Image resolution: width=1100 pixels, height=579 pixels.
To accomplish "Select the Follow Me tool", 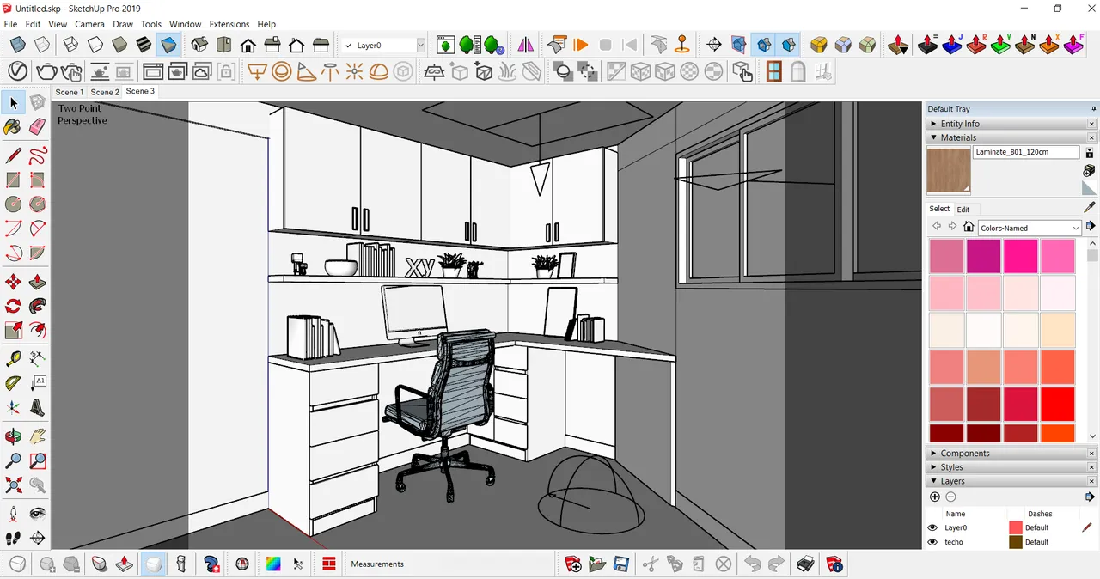I will 37,306.
